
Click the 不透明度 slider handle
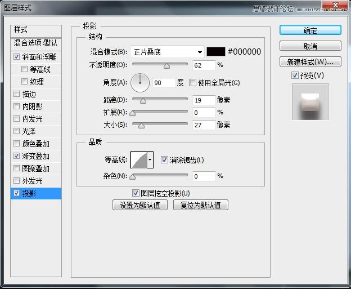(166, 66)
